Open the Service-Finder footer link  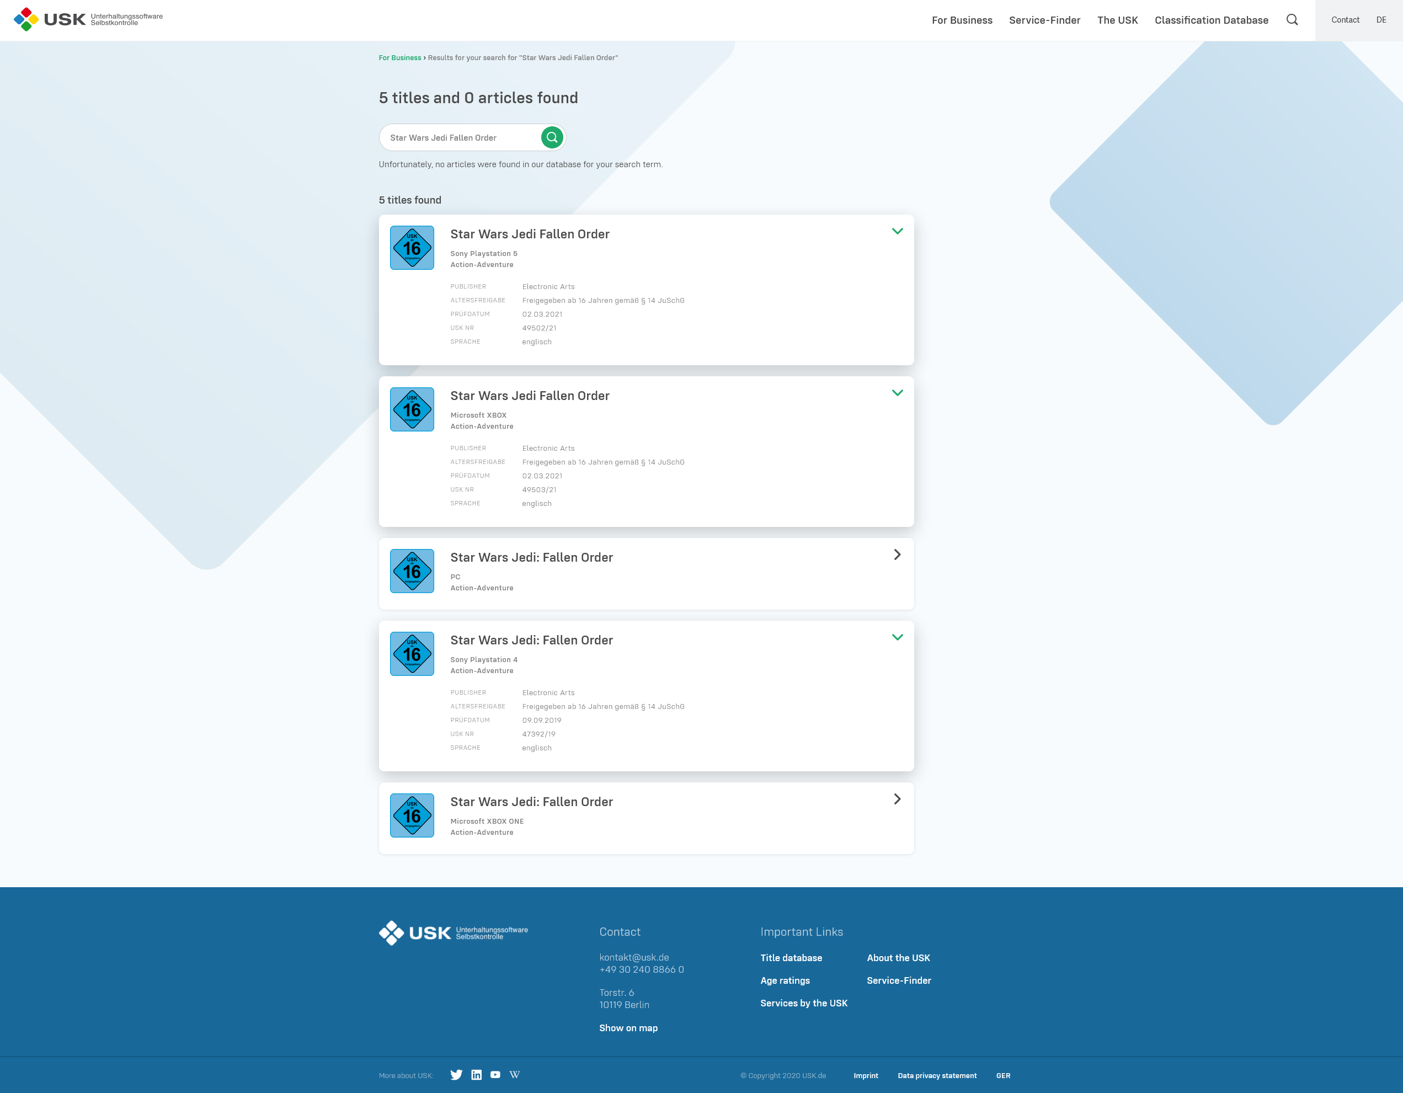click(899, 980)
